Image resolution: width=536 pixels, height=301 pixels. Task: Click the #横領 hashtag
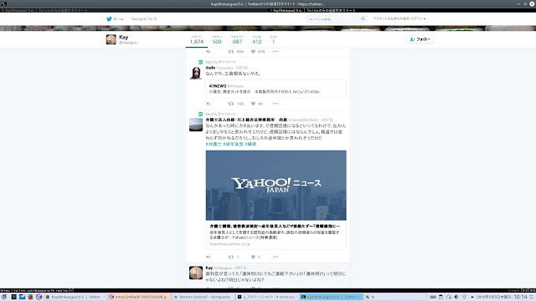coord(250,145)
